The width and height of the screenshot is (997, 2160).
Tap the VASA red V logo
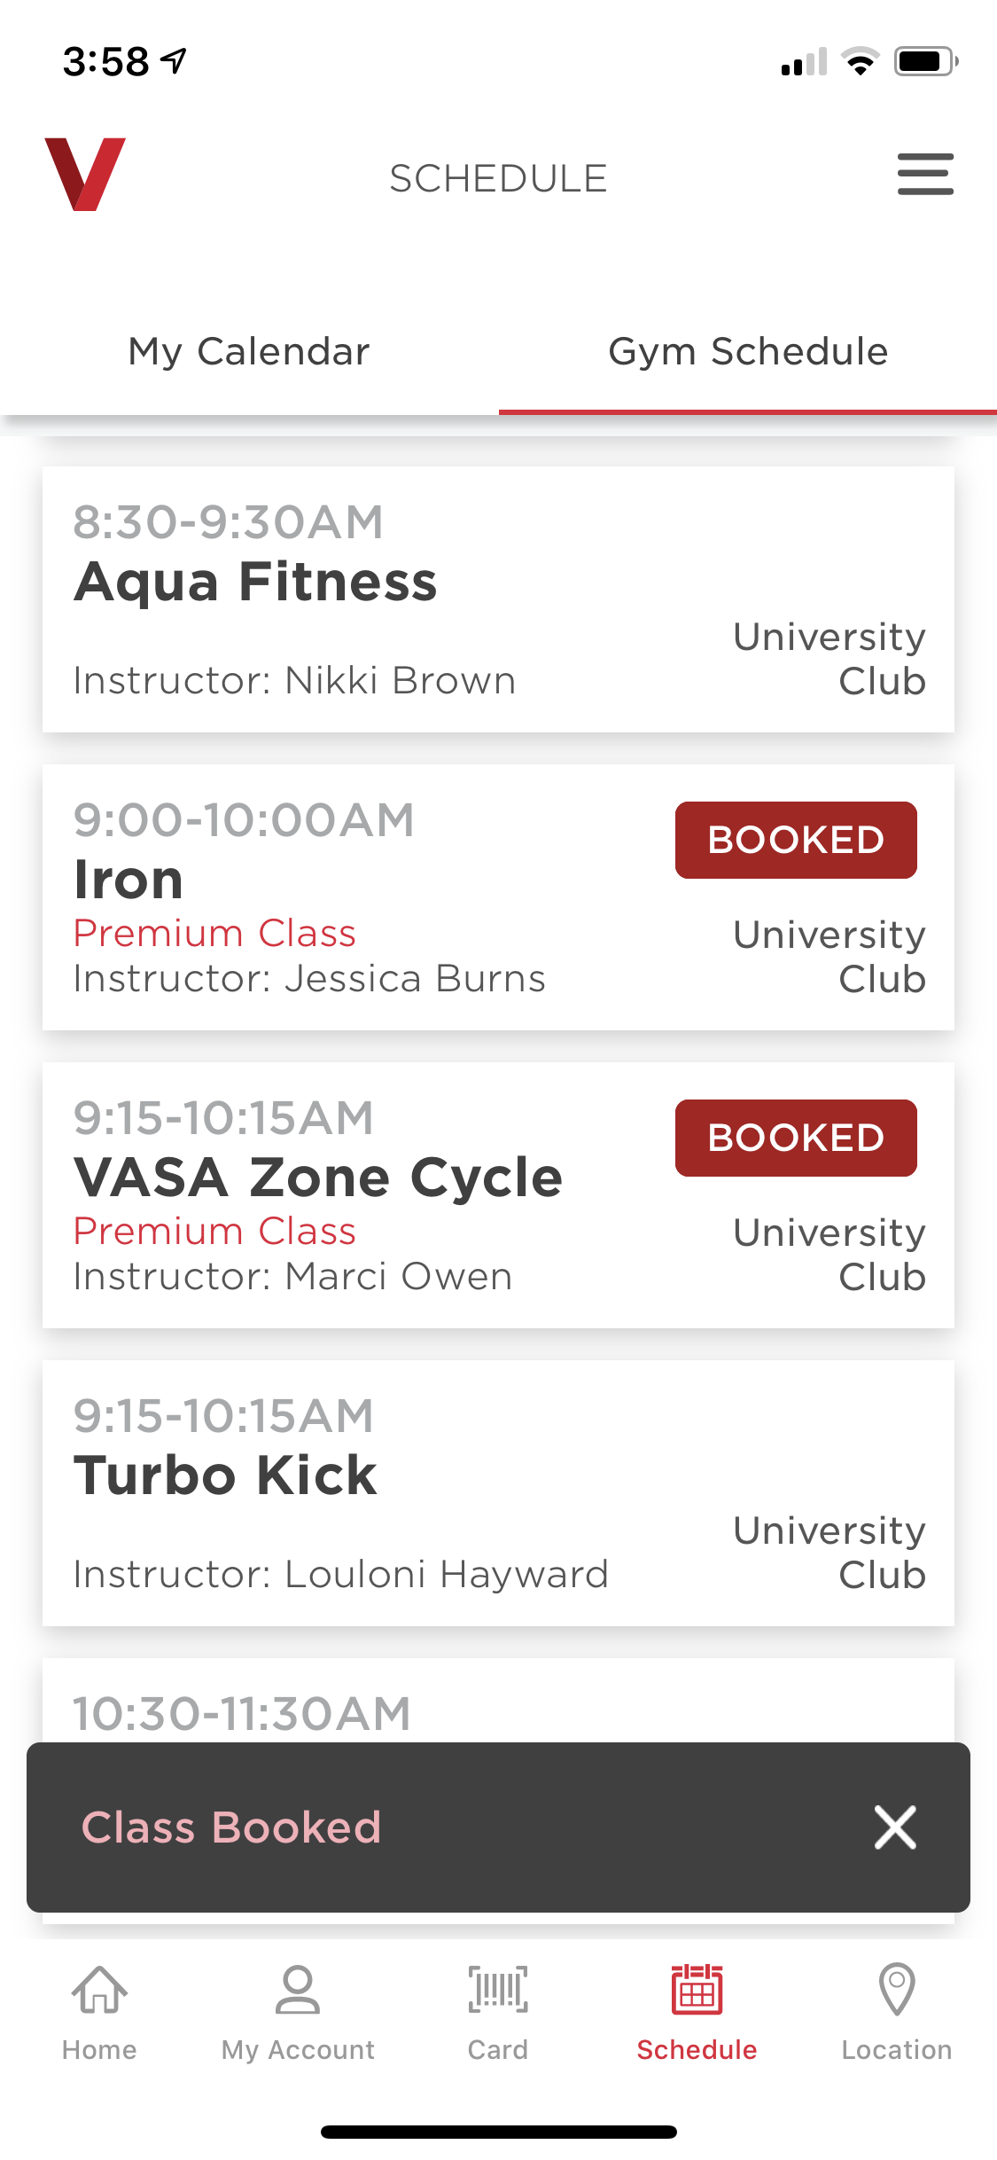pyautogui.click(x=85, y=175)
